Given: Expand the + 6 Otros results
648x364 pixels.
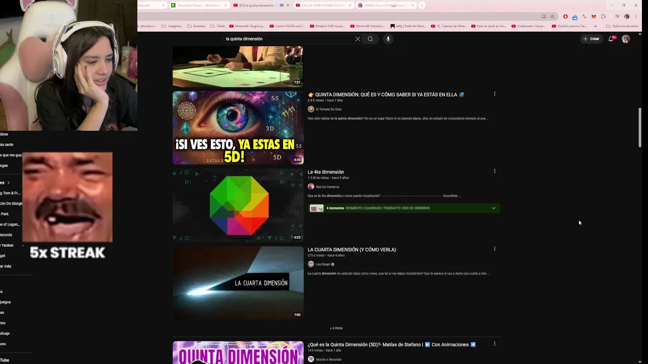Looking at the screenshot, I should tap(336, 328).
